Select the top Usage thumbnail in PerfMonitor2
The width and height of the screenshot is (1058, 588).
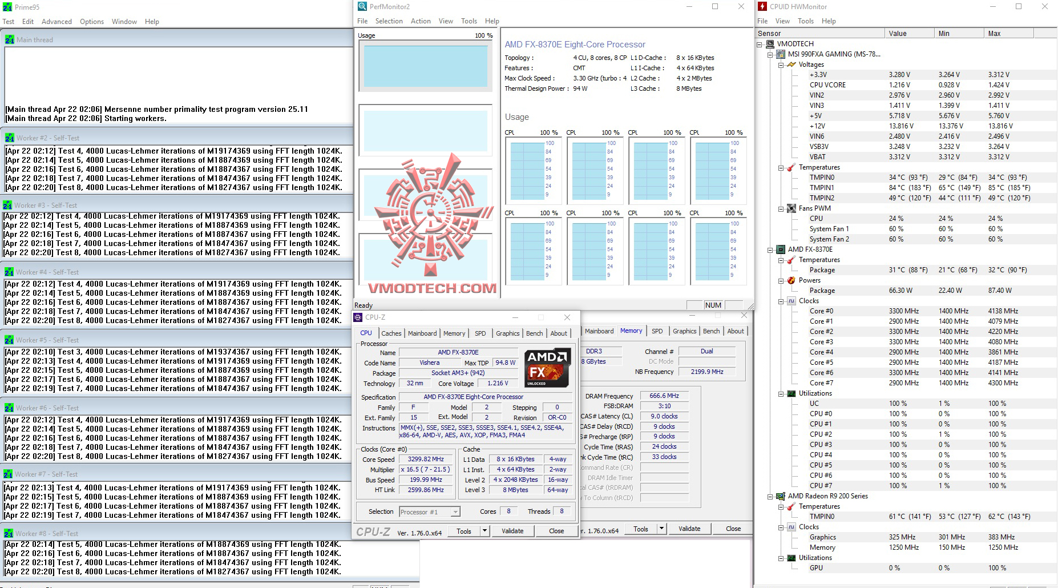pos(425,66)
